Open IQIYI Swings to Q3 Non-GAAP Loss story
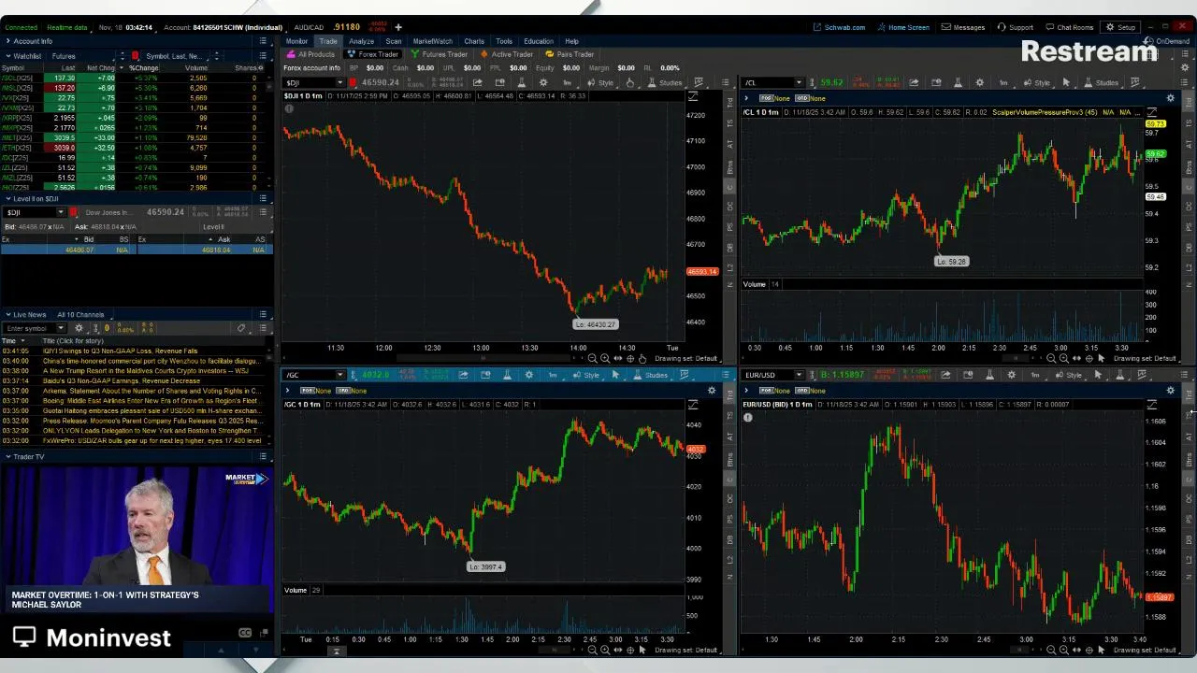The width and height of the screenshot is (1197, 673). coord(120,351)
